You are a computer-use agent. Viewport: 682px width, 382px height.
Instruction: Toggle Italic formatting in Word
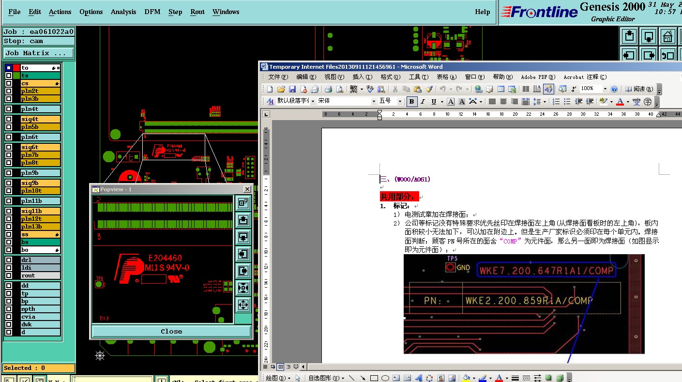coord(423,102)
